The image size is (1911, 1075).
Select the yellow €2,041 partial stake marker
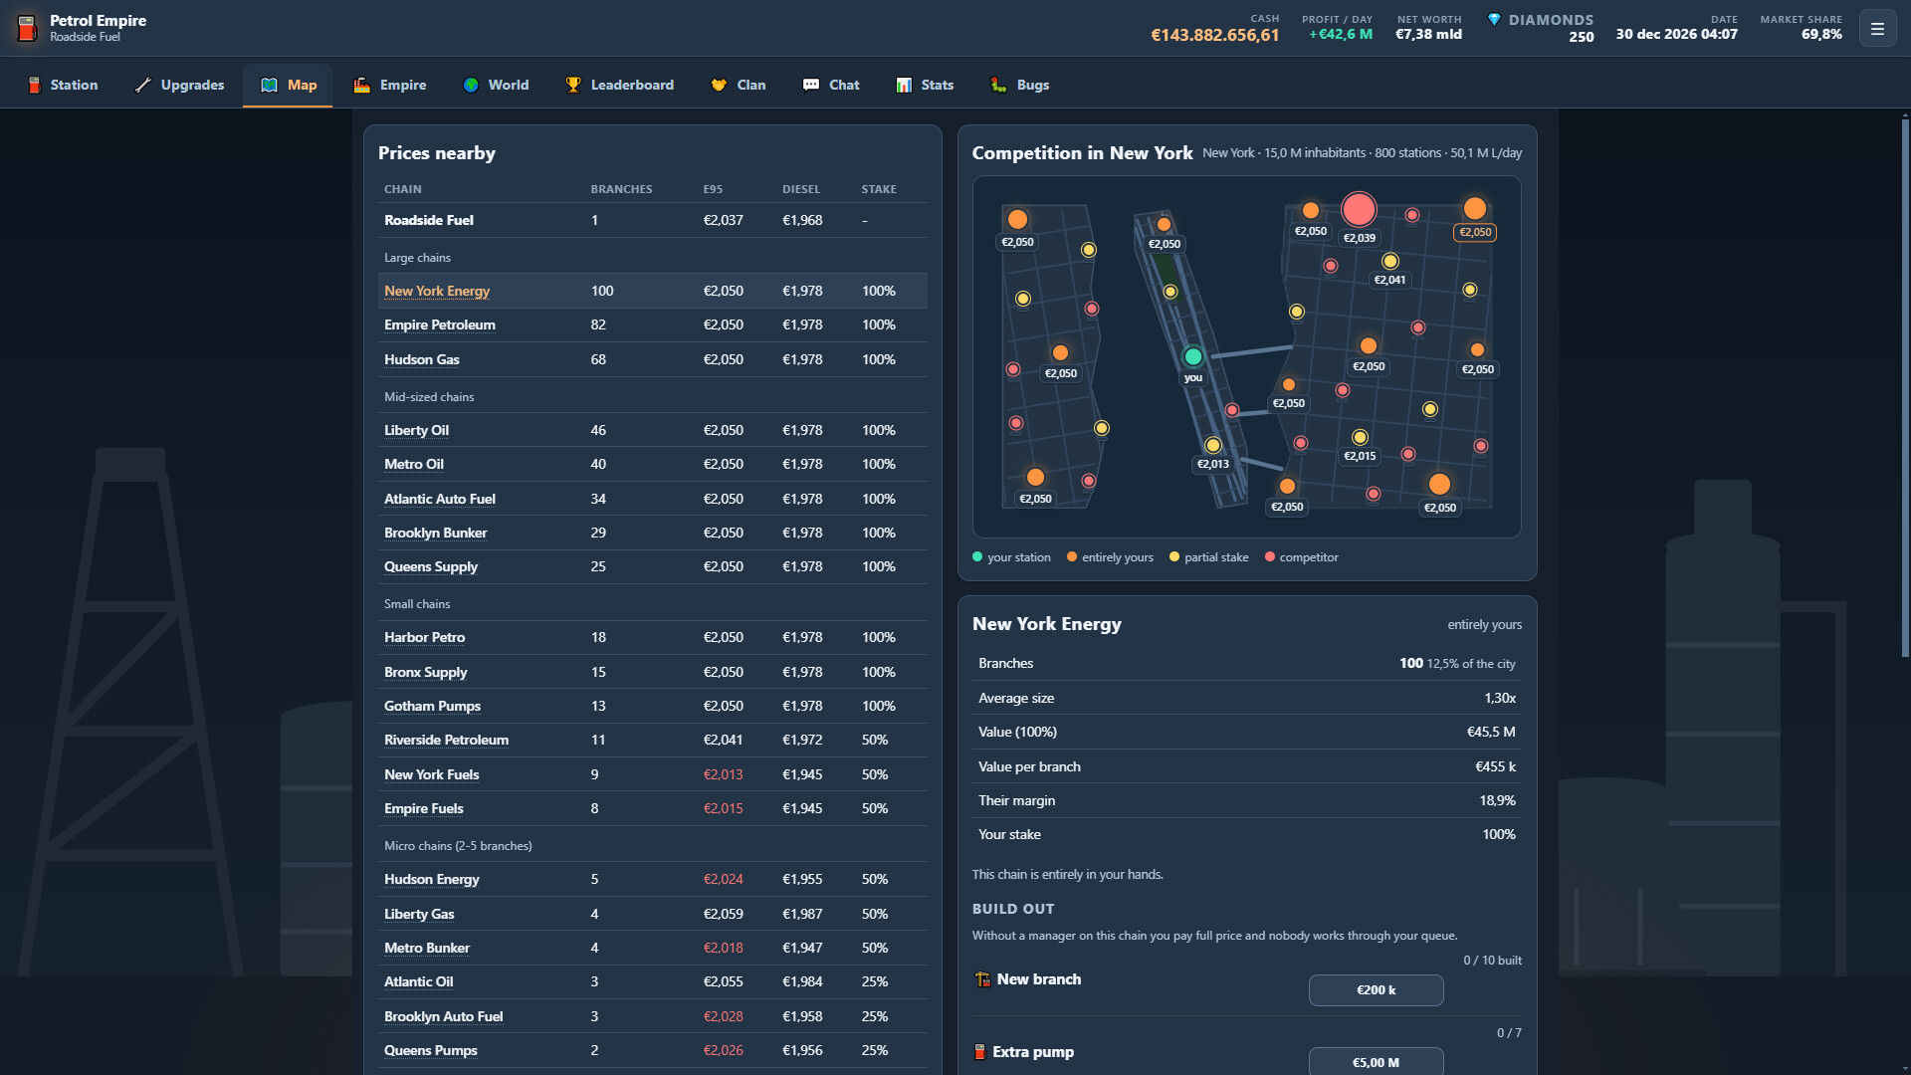1390,262
